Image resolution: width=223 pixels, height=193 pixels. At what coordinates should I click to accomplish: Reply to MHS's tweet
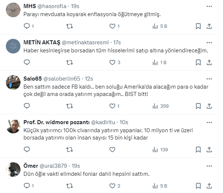pyautogui.click(x=26, y=26)
